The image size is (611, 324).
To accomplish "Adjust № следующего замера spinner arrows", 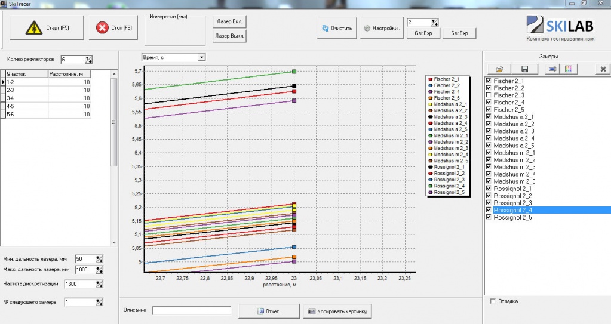I will (x=99, y=302).
